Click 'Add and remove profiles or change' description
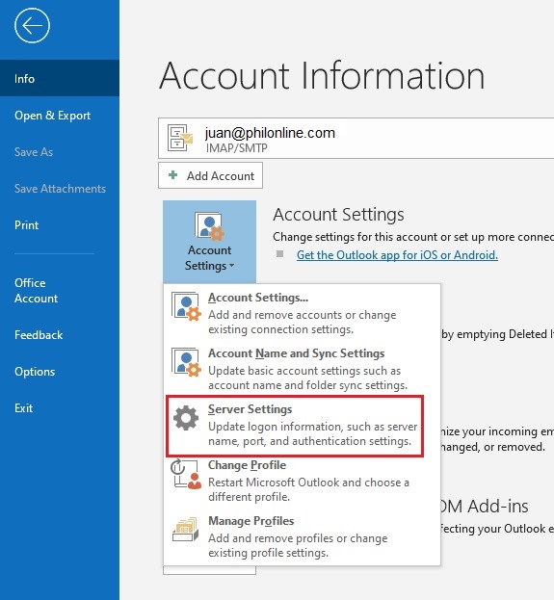 pos(298,538)
